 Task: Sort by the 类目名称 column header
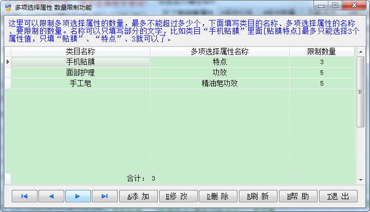point(81,52)
